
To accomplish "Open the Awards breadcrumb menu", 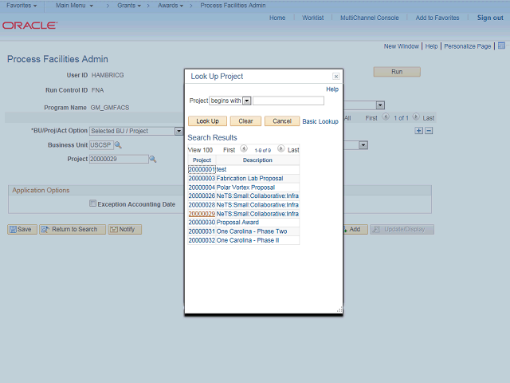I will click(x=171, y=6).
